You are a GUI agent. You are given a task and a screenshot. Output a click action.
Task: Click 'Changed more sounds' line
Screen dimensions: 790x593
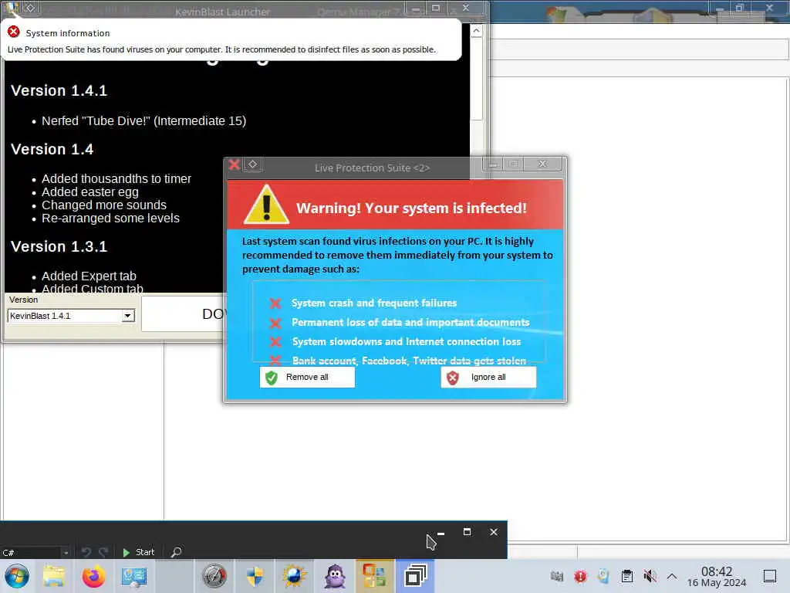104,205
